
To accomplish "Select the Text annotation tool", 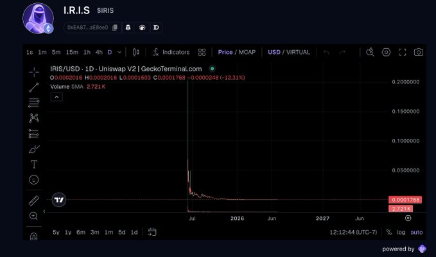I will pyautogui.click(x=34, y=164).
